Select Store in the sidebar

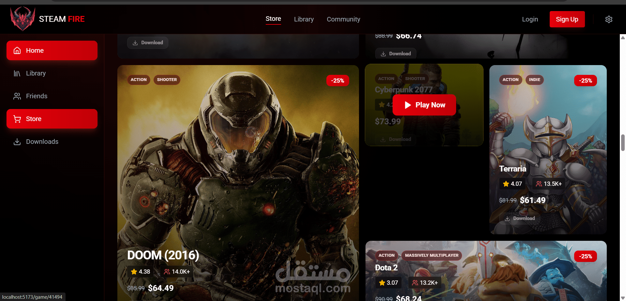[52, 119]
